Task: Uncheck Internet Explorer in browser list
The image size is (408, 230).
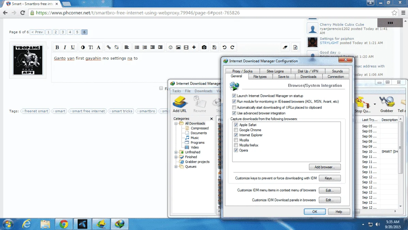Action: click(x=236, y=135)
